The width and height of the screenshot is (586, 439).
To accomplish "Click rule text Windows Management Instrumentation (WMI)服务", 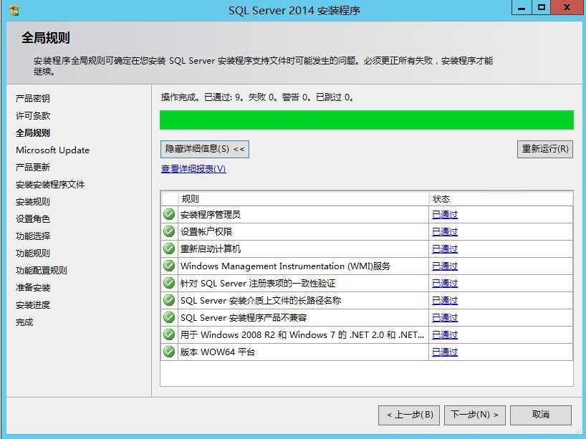I will pos(285,266).
